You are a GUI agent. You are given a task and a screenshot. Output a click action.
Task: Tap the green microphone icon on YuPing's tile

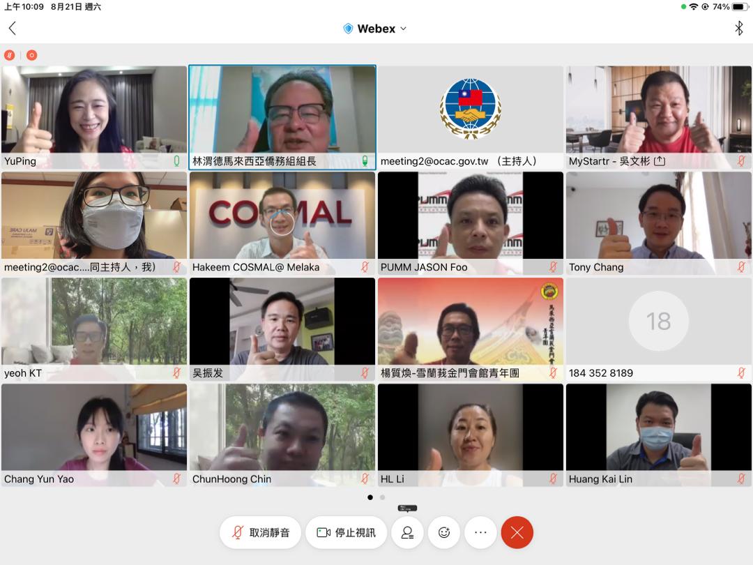pyautogui.click(x=176, y=161)
